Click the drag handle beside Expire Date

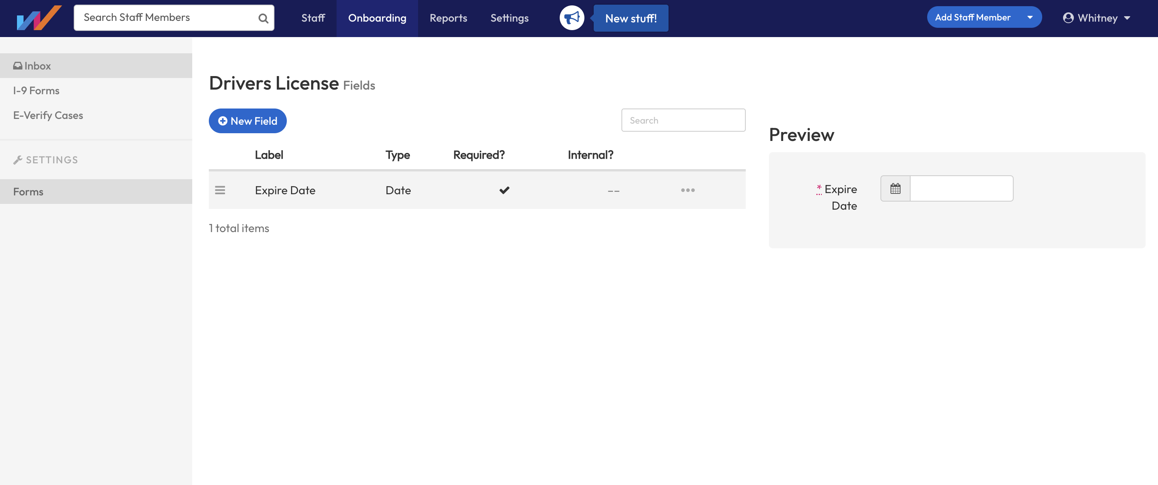(x=220, y=190)
